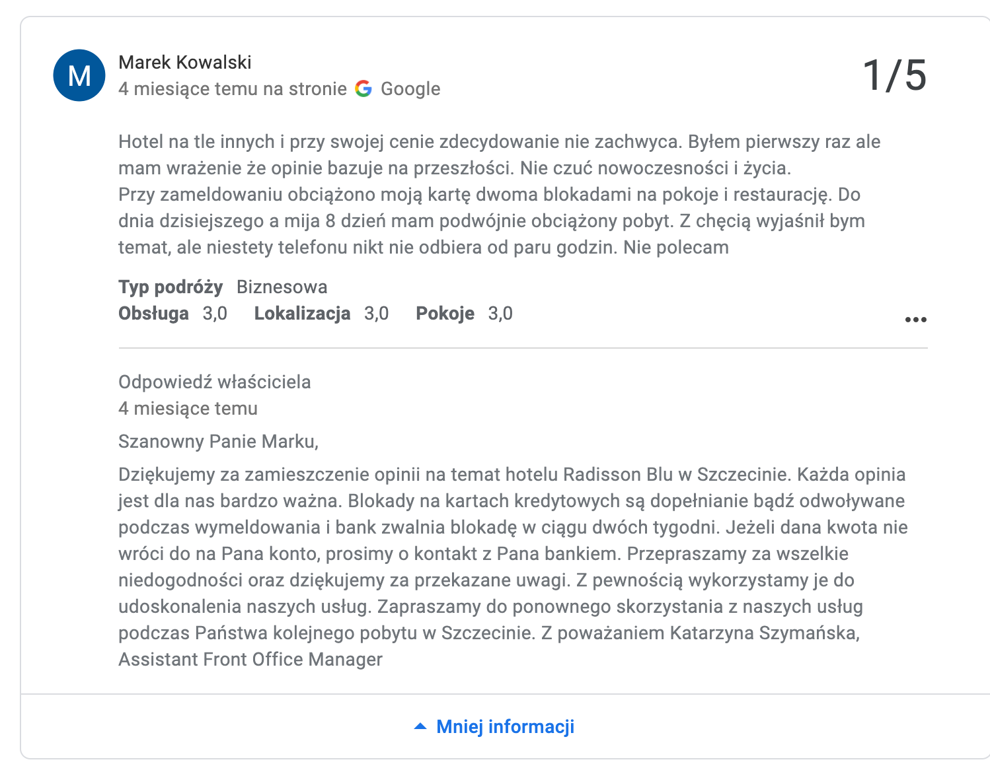Viewport: 990px width, 770px height.
Task: Select the Biznesowa travel type label
Action: coord(282,287)
